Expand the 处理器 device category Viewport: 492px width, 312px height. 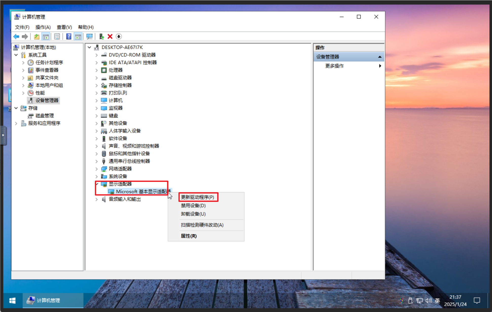96,70
